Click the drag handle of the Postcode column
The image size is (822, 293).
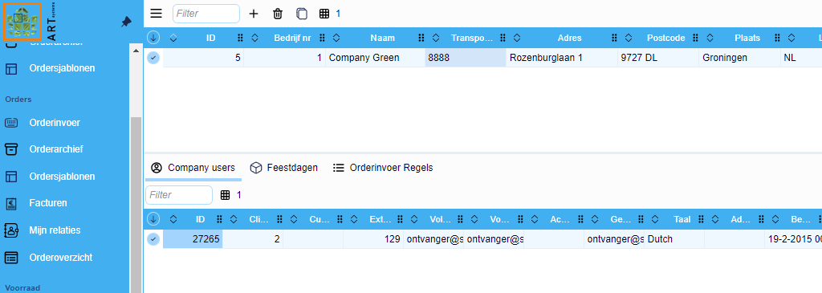(696, 38)
